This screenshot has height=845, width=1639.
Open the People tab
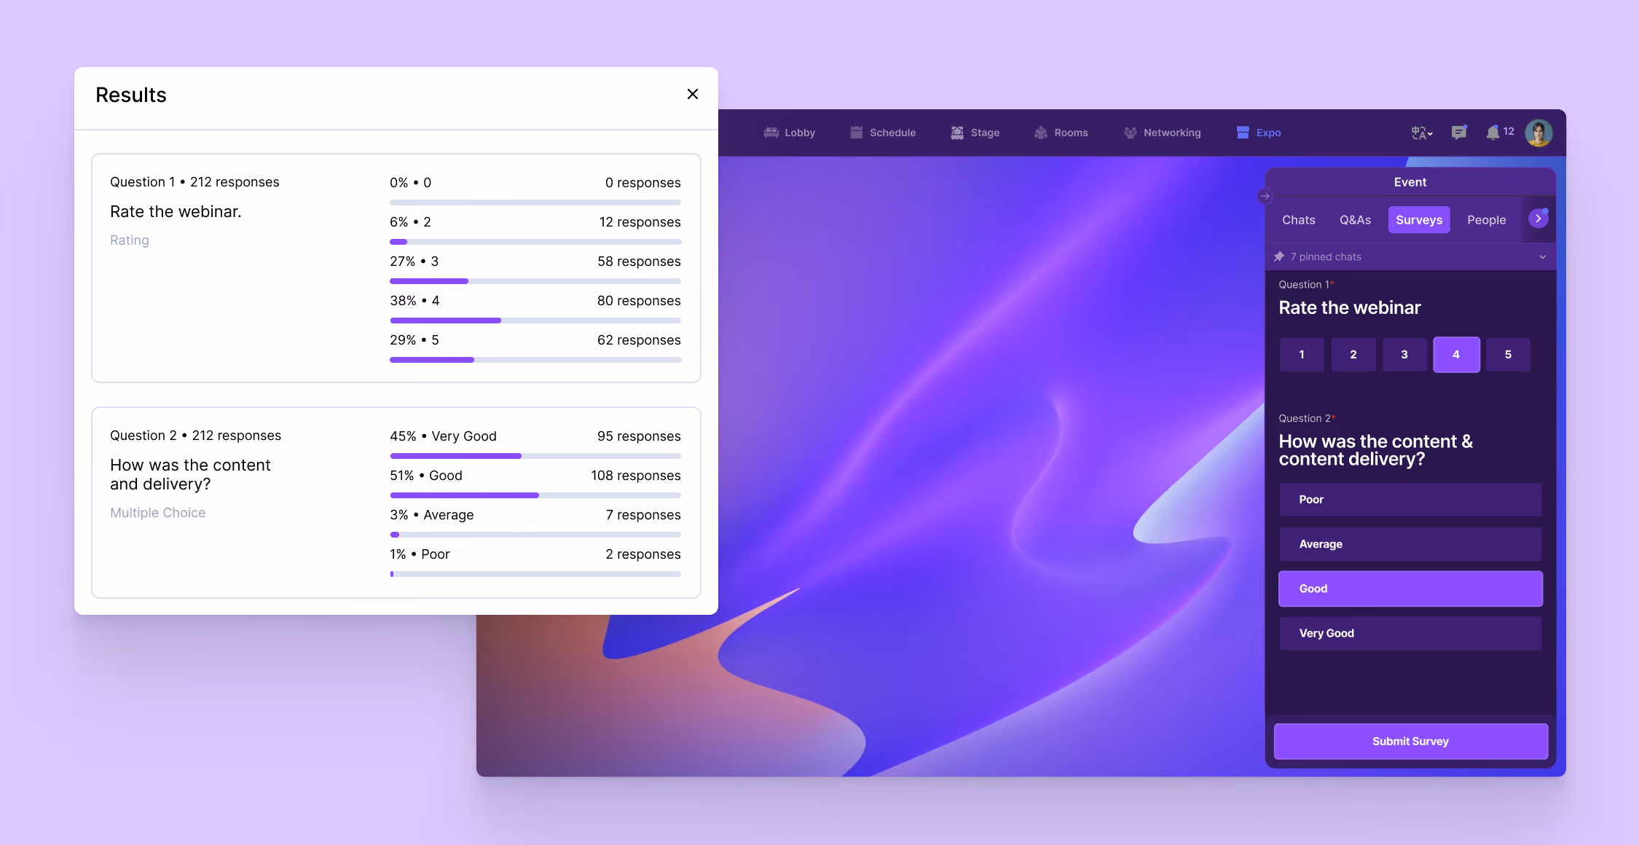click(x=1486, y=220)
